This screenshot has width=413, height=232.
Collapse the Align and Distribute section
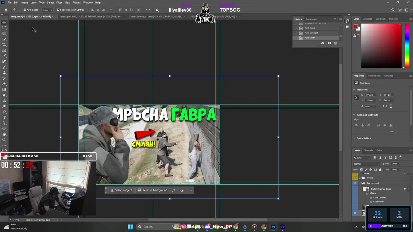click(x=354, y=115)
